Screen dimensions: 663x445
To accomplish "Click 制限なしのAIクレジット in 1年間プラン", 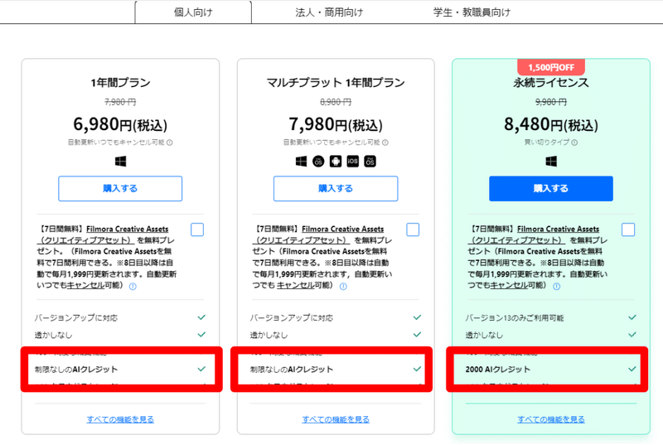I will coord(76,370).
